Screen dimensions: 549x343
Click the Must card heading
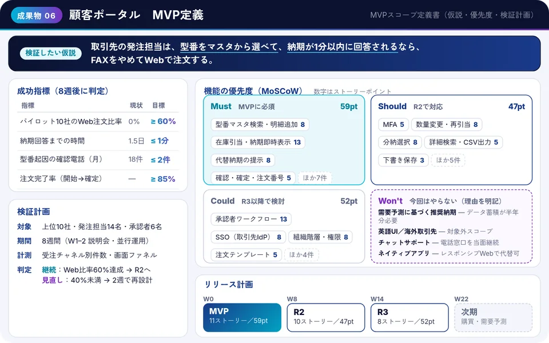[x=221, y=106]
